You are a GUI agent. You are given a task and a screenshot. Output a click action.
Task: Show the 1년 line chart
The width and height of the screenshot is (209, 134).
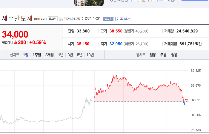(x=61, y=55)
